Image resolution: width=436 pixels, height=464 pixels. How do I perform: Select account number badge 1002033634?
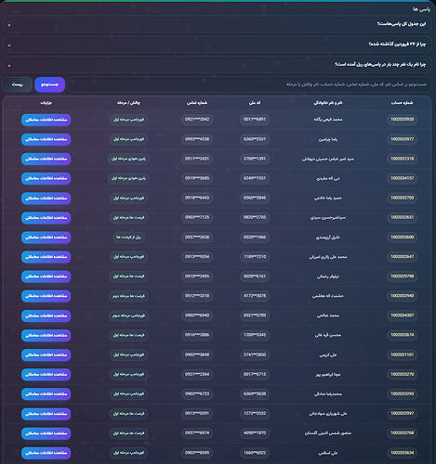click(x=402, y=453)
